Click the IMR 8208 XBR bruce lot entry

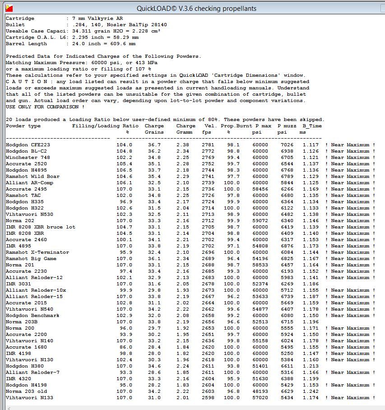pyautogui.click(x=40, y=227)
